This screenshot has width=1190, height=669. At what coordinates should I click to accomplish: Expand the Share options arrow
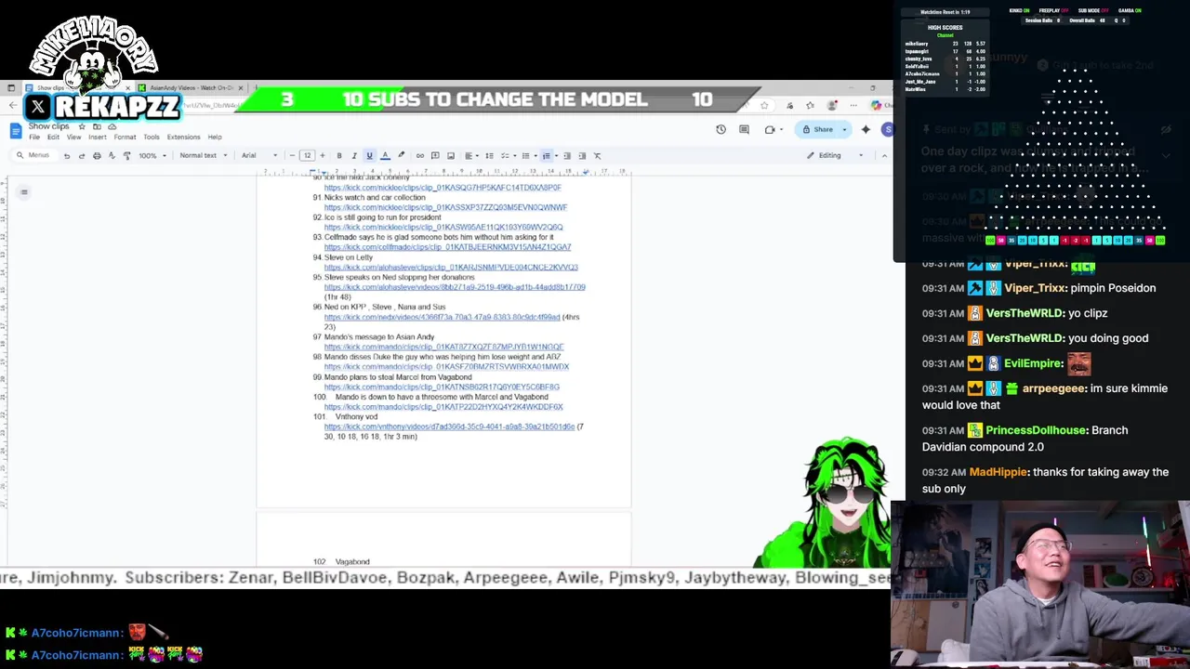844,130
